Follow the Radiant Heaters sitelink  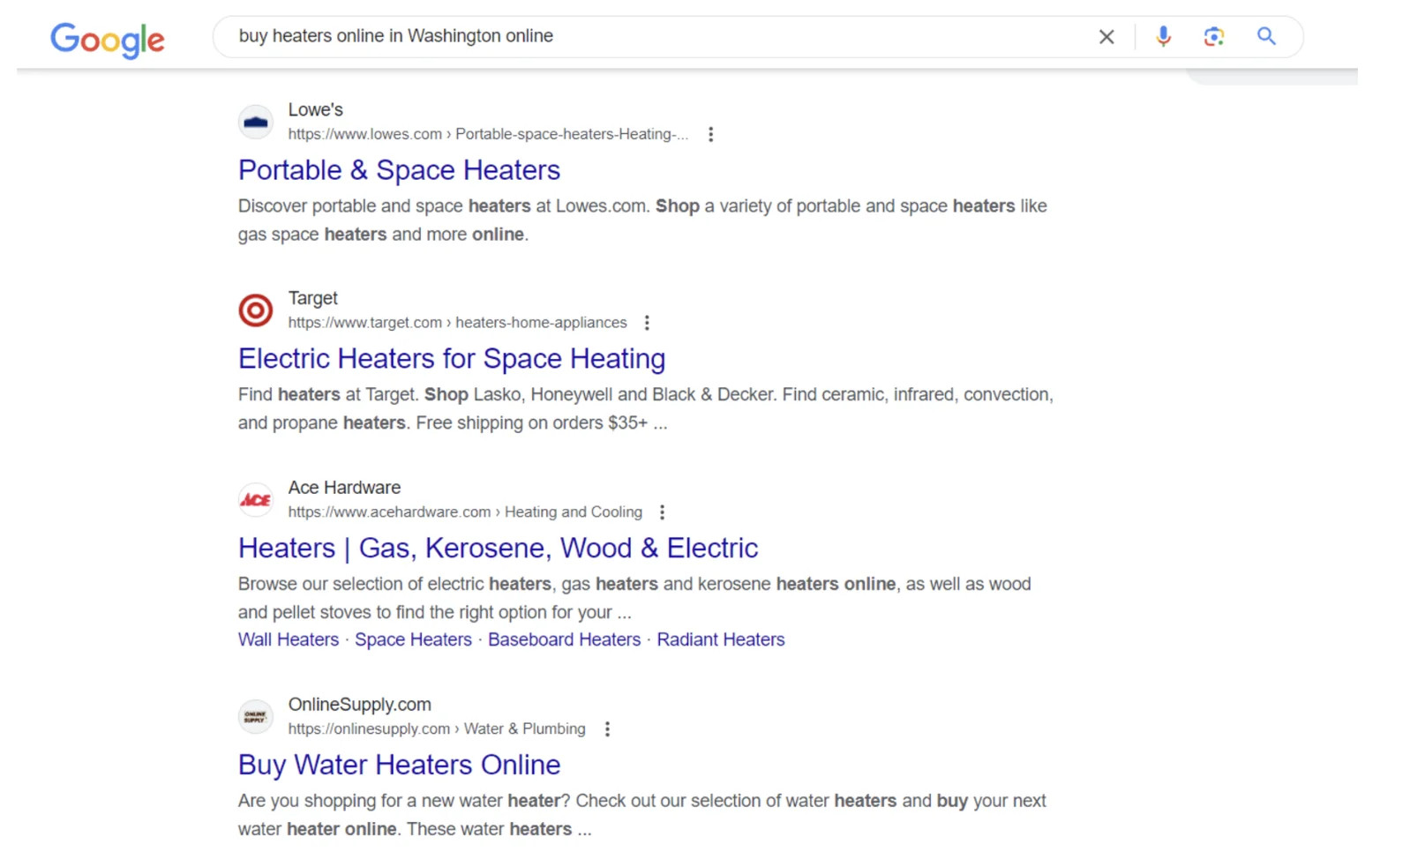[x=721, y=639]
